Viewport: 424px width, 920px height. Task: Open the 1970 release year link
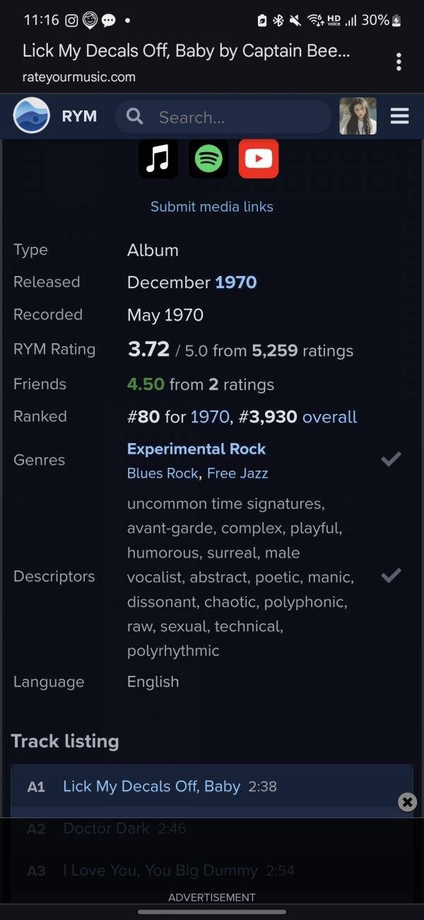point(236,282)
